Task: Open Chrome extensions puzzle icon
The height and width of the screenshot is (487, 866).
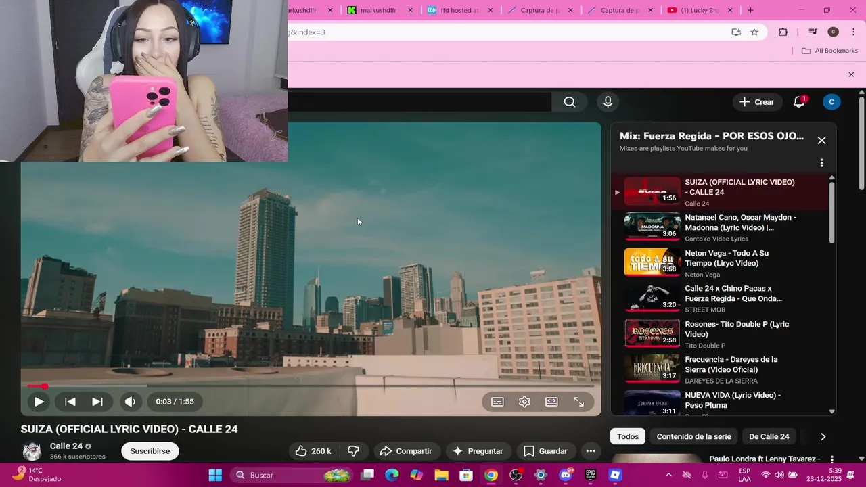Action: (783, 32)
